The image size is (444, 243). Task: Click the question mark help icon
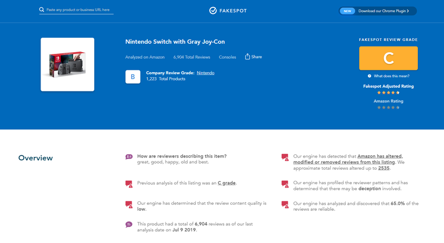[370, 76]
